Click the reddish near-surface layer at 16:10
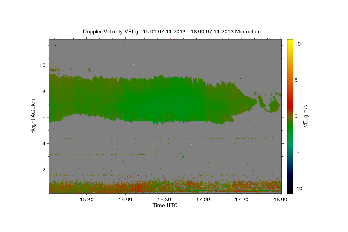Screen dimensions: 348x232 pyautogui.click(x=138, y=187)
